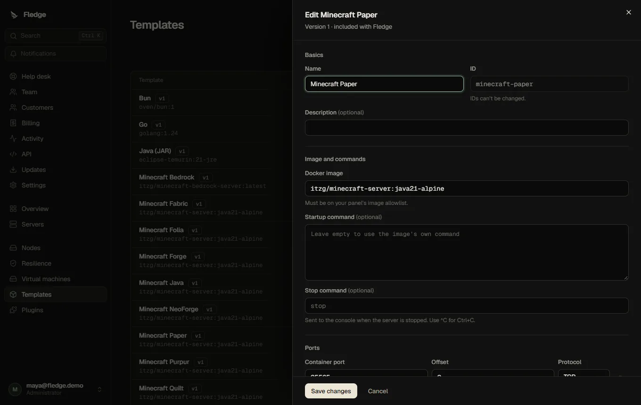The width and height of the screenshot is (641, 405).
Task: Click the Updates download icon
Action: pyautogui.click(x=13, y=170)
